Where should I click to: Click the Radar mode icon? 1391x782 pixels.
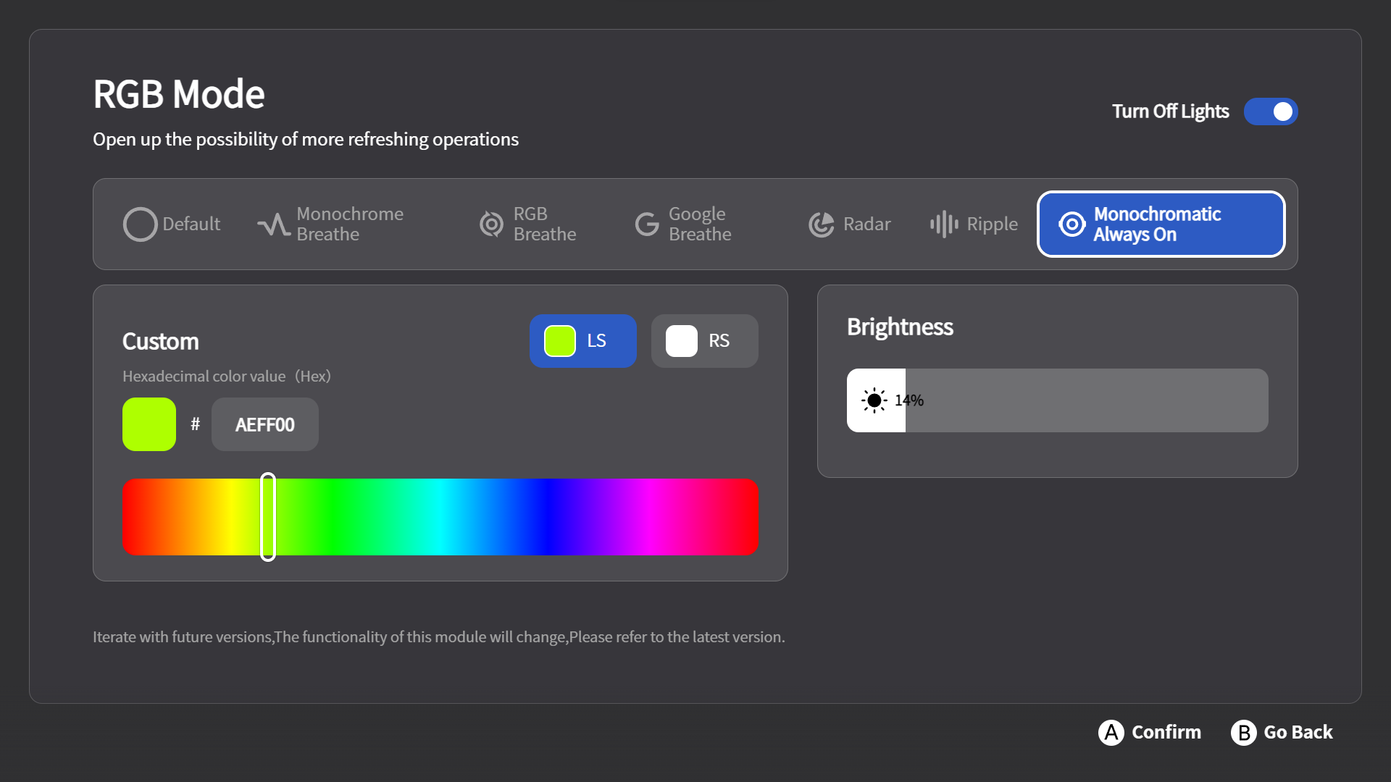coord(821,224)
